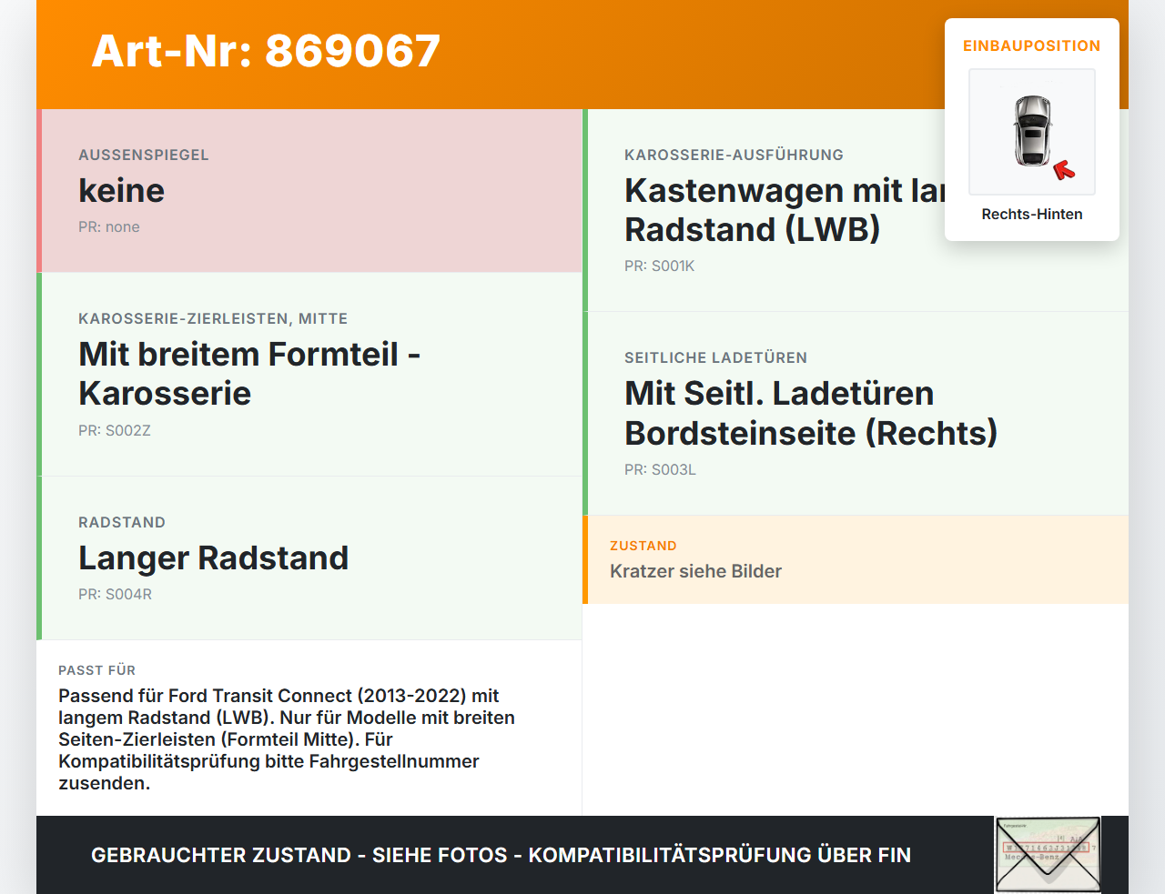Viewport: 1165px width, 894px height.
Task: Select the PR: S004R code
Action: point(115,594)
